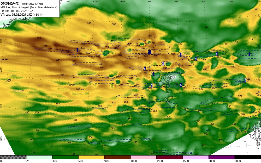Viewport: 261px width, 163px height.
Task: Select the map value 634
Action: pyautogui.click(x=89, y=23)
